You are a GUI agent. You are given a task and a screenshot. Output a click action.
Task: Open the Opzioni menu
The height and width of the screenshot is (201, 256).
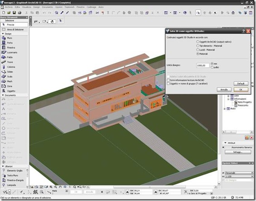tap(59, 7)
